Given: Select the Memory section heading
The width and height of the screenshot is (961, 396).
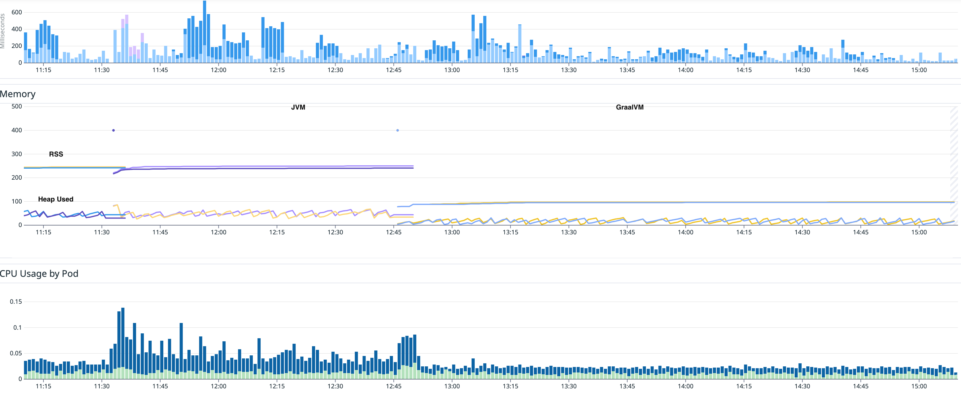Looking at the screenshot, I should pos(18,94).
